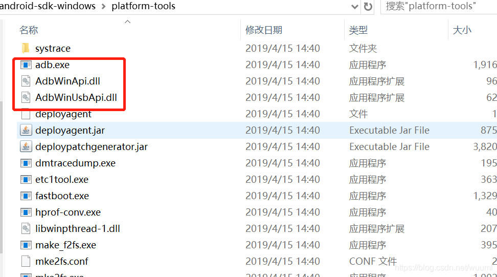Click the libwinpthread-1.dll file icon
The image size is (497, 277).
pyautogui.click(x=26, y=229)
